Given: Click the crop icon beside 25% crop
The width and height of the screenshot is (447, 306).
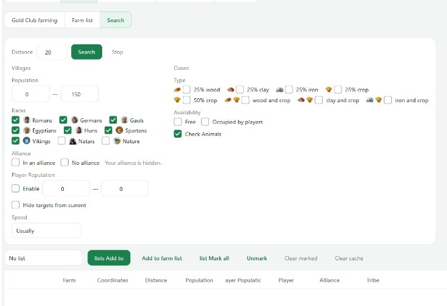Looking at the screenshot, I should 329,89.
